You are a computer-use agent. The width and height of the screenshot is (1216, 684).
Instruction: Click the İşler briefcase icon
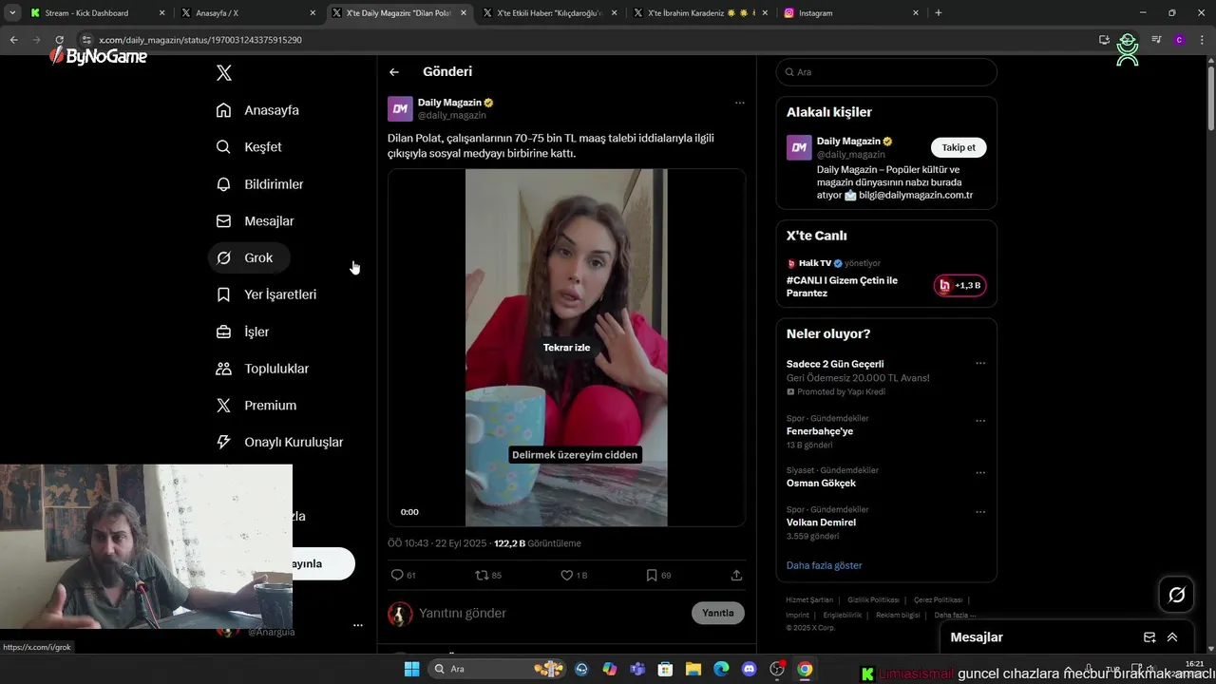pos(223,332)
